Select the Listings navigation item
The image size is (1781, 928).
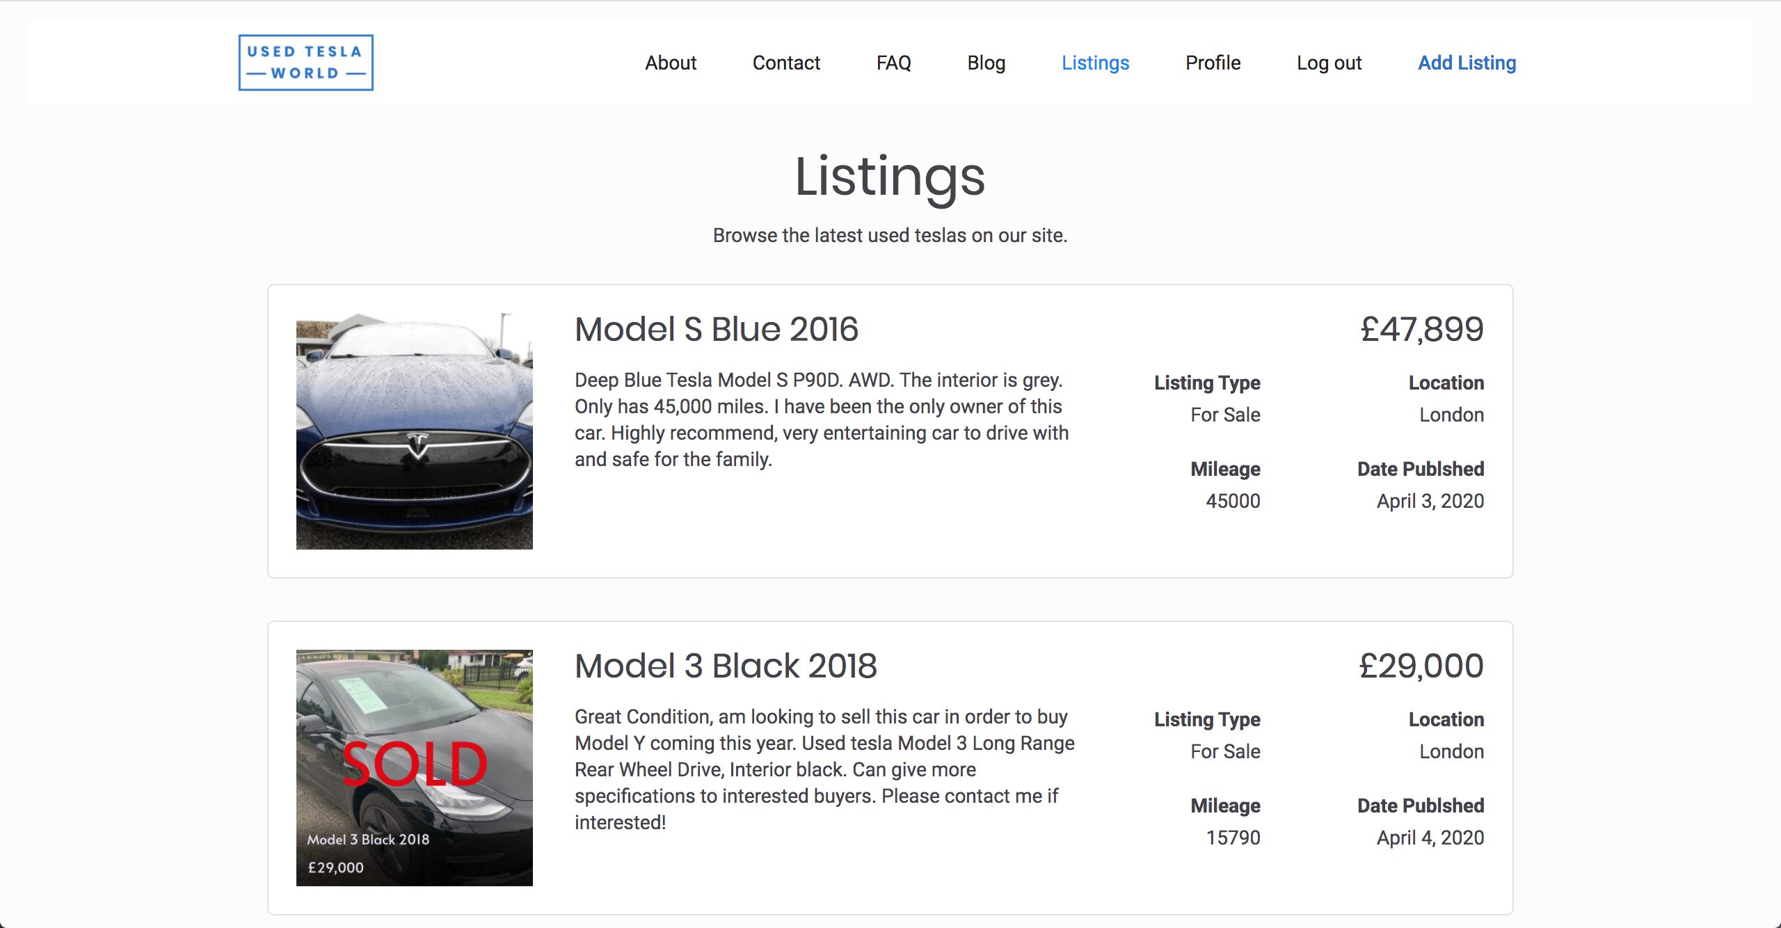(x=1095, y=63)
